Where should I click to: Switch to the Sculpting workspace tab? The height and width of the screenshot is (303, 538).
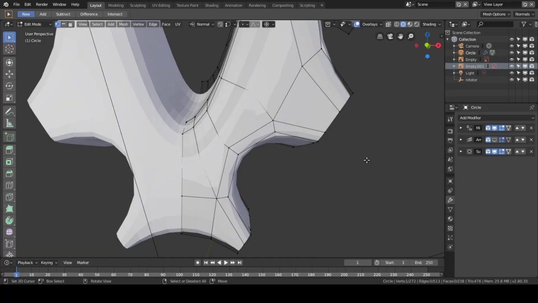click(x=138, y=5)
